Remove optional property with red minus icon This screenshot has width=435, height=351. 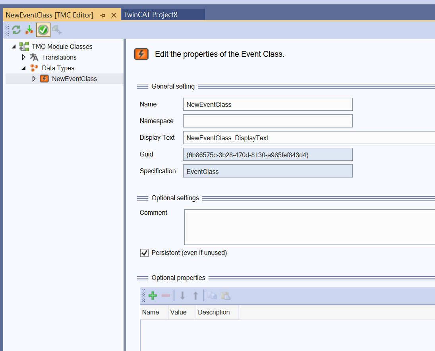[x=166, y=295]
